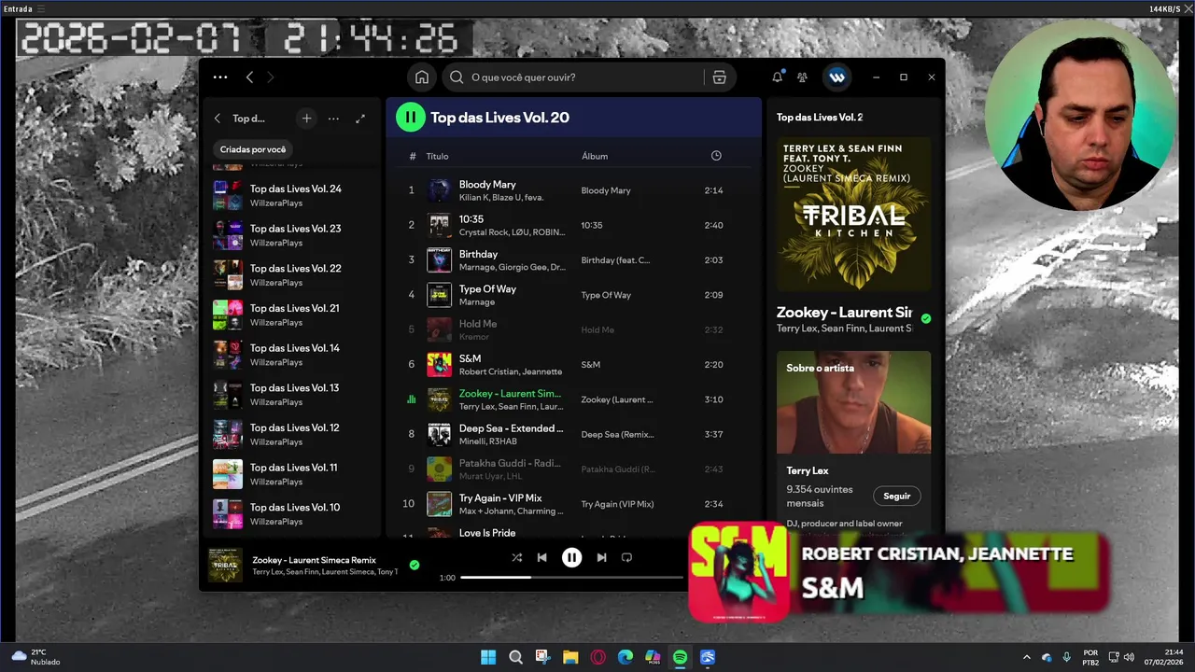Select the 10:35 track title
The height and width of the screenshot is (672, 1195).
tap(471, 219)
